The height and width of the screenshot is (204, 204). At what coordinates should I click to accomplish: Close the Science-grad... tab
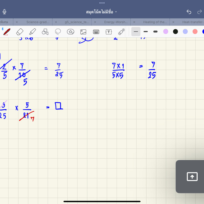pos(17,22)
